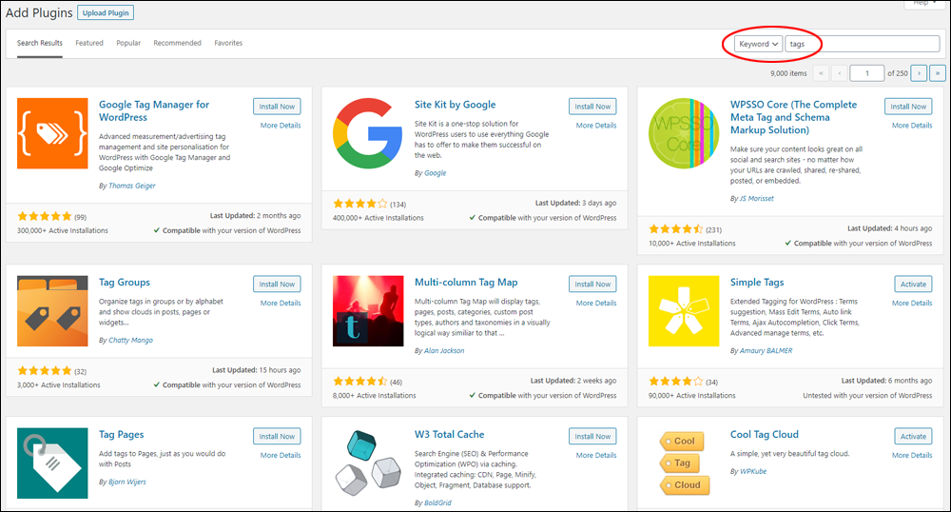
Task: Visit author Alan Jackson's link
Action: (444, 351)
